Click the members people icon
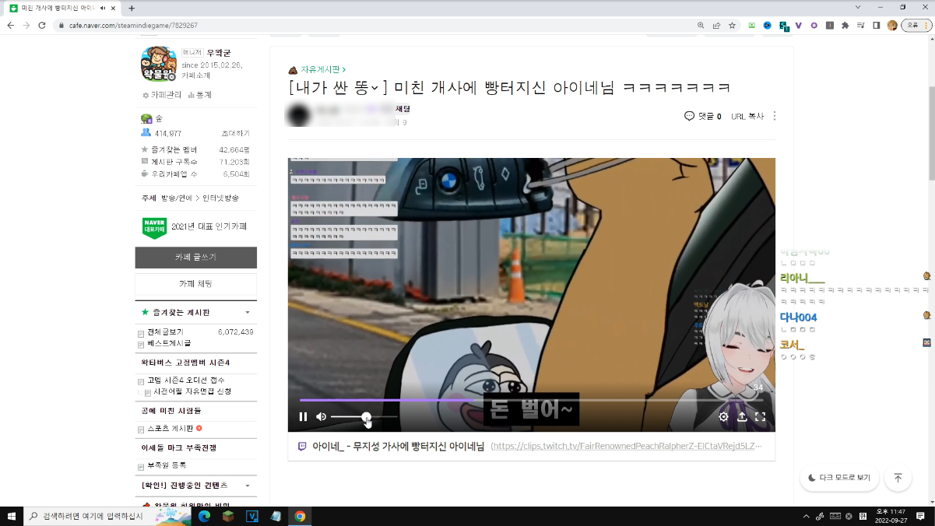The image size is (935, 526). tap(146, 133)
